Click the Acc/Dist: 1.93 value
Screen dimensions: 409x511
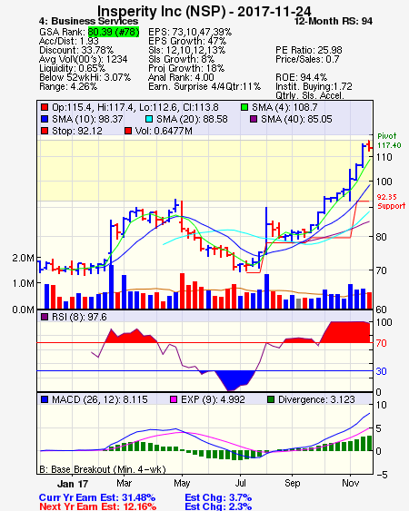(x=68, y=41)
